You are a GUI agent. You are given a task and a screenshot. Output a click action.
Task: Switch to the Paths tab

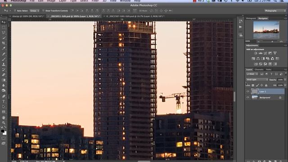tap(269, 70)
